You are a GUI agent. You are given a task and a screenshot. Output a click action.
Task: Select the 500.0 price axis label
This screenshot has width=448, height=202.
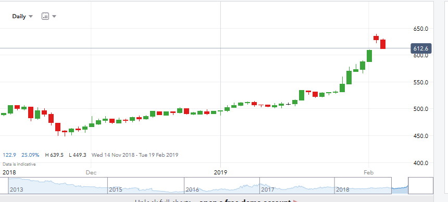[420, 109]
